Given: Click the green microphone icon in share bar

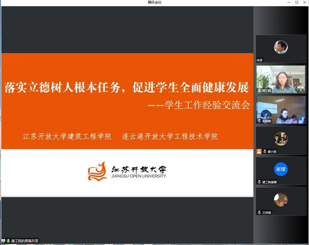Looking at the screenshot, I should click(x=8, y=241).
